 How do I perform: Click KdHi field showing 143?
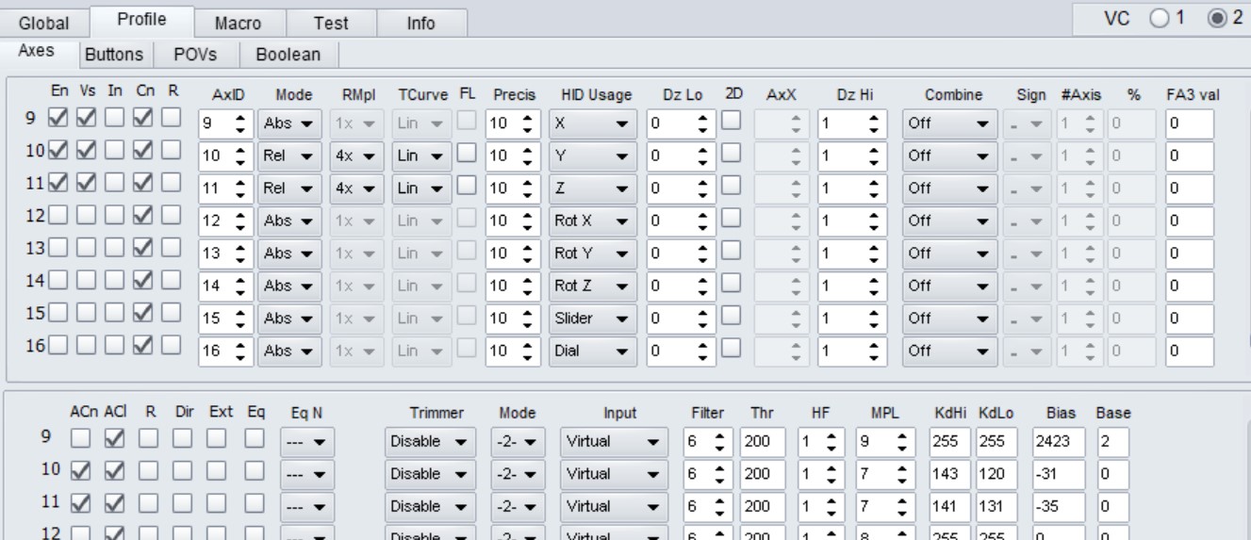tap(948, 474)
